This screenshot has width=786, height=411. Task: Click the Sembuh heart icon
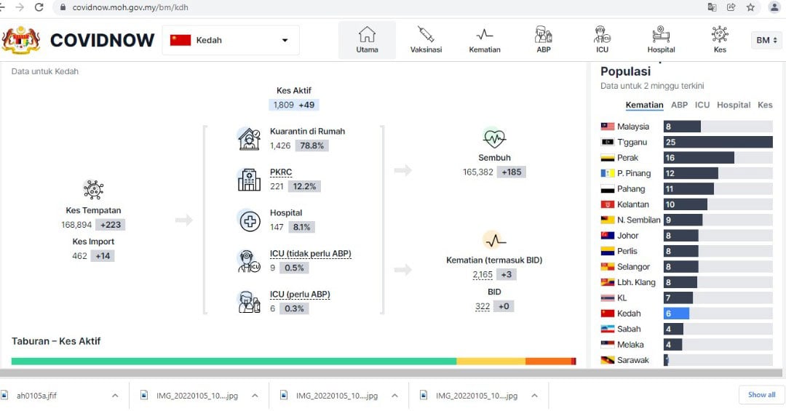click(x=494, y=137)
